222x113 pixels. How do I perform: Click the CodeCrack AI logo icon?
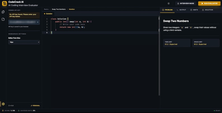4,4
